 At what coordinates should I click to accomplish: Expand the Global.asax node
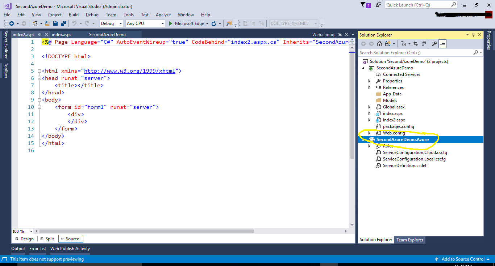[370, 107]
